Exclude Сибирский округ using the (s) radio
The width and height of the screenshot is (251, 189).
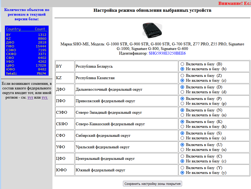click(x=182, y=138)
